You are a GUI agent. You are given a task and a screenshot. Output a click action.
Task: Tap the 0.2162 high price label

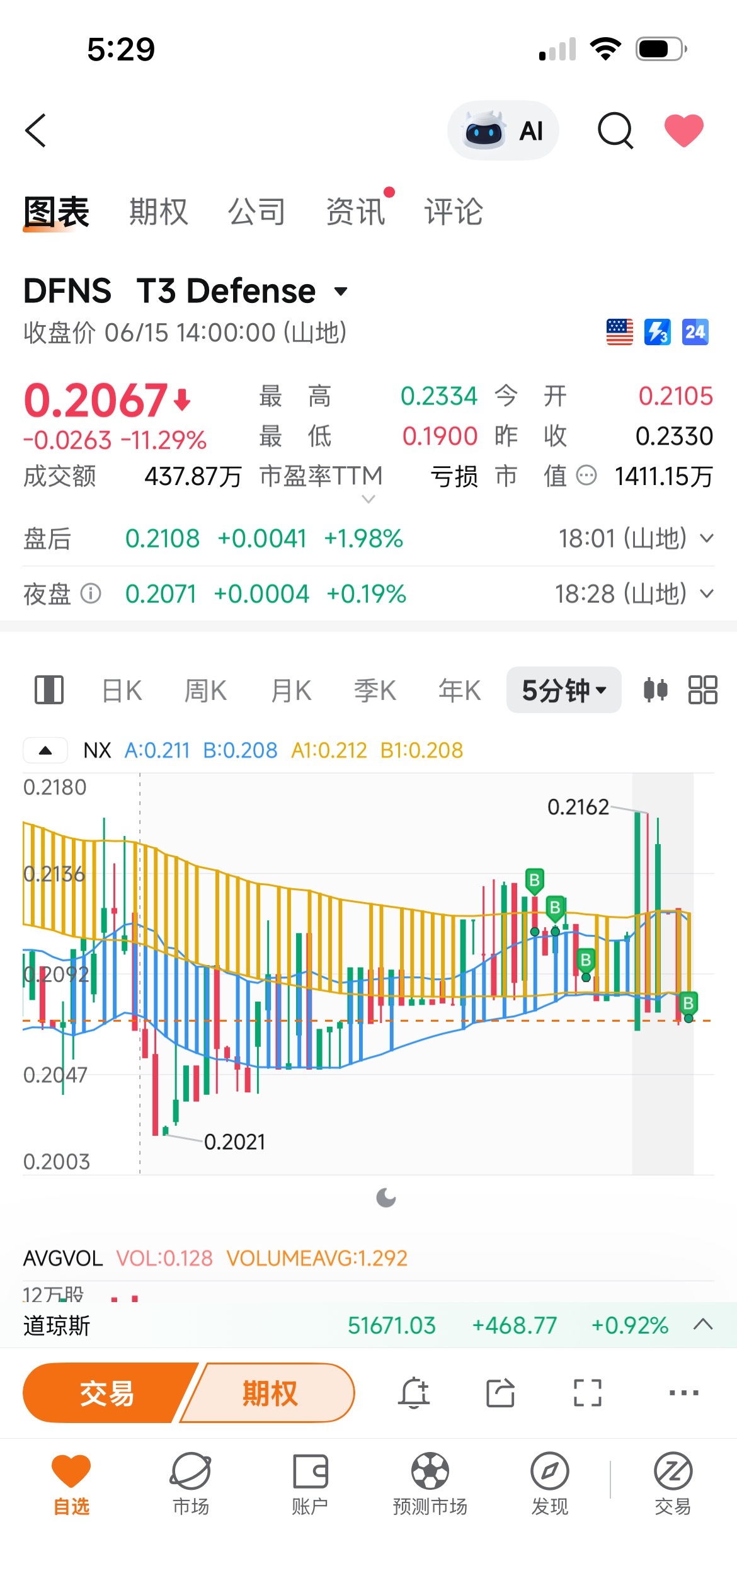click(578, 807)
